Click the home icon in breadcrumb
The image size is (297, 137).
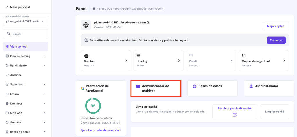(x=94, y=9)
